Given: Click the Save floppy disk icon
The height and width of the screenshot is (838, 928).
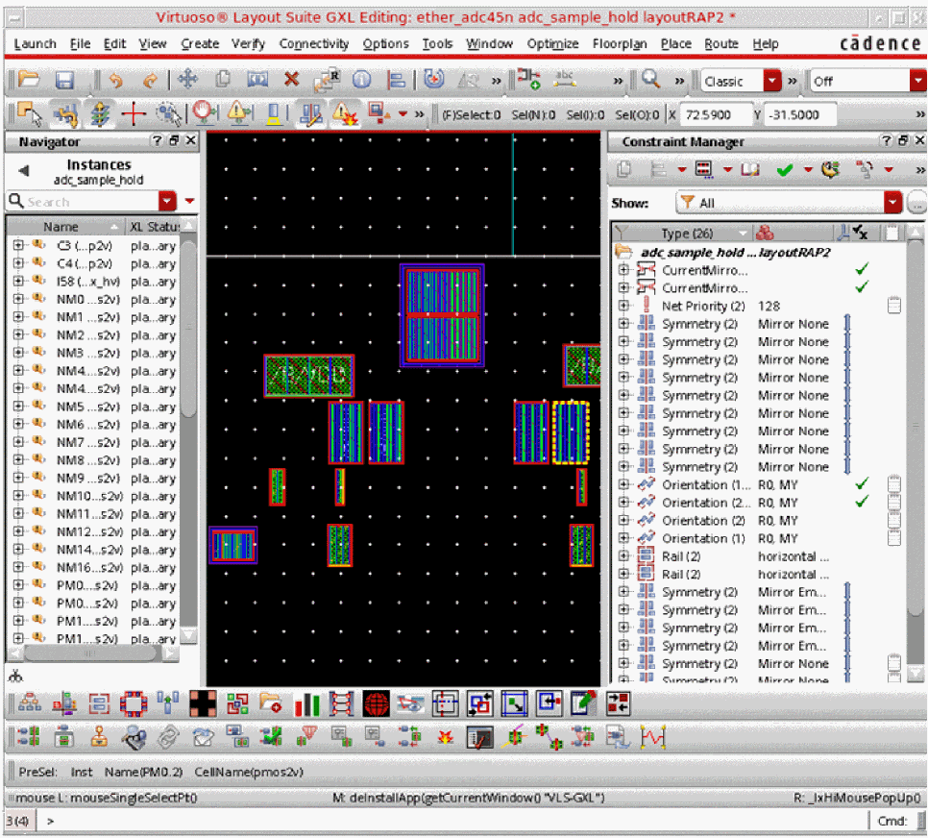Looking at the screenshot, I should [64, 81].
